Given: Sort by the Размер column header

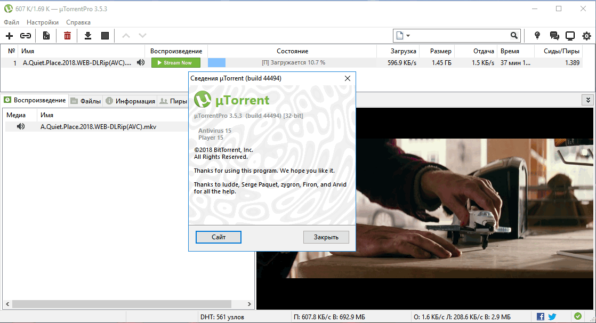Looking at the screenshot, I should coord(437,51).
